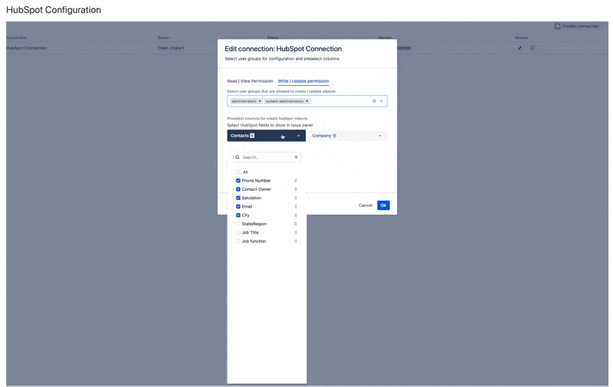Grab the drag handle next to Salutation
Screen dimensions: 613x387
(x=296, y=198)
